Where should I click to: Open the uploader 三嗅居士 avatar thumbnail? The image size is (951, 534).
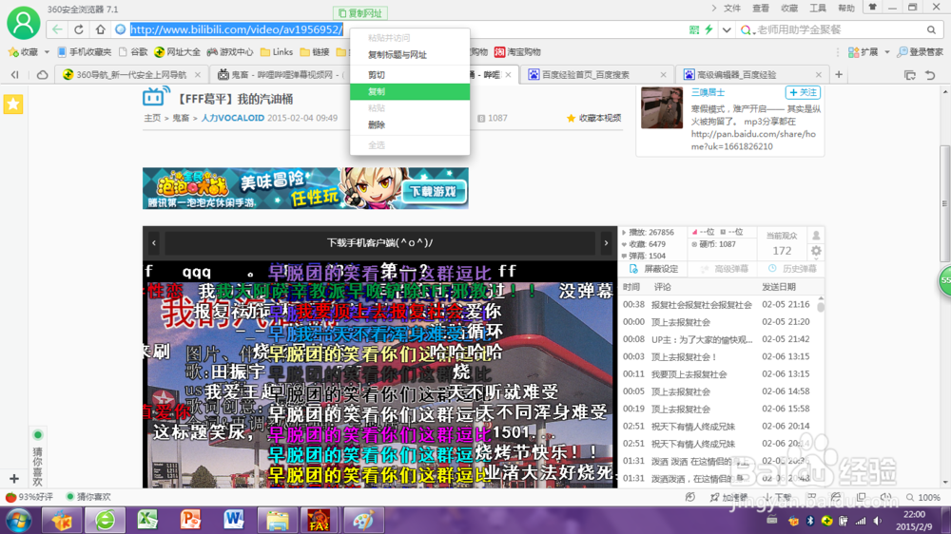[662, 107]
